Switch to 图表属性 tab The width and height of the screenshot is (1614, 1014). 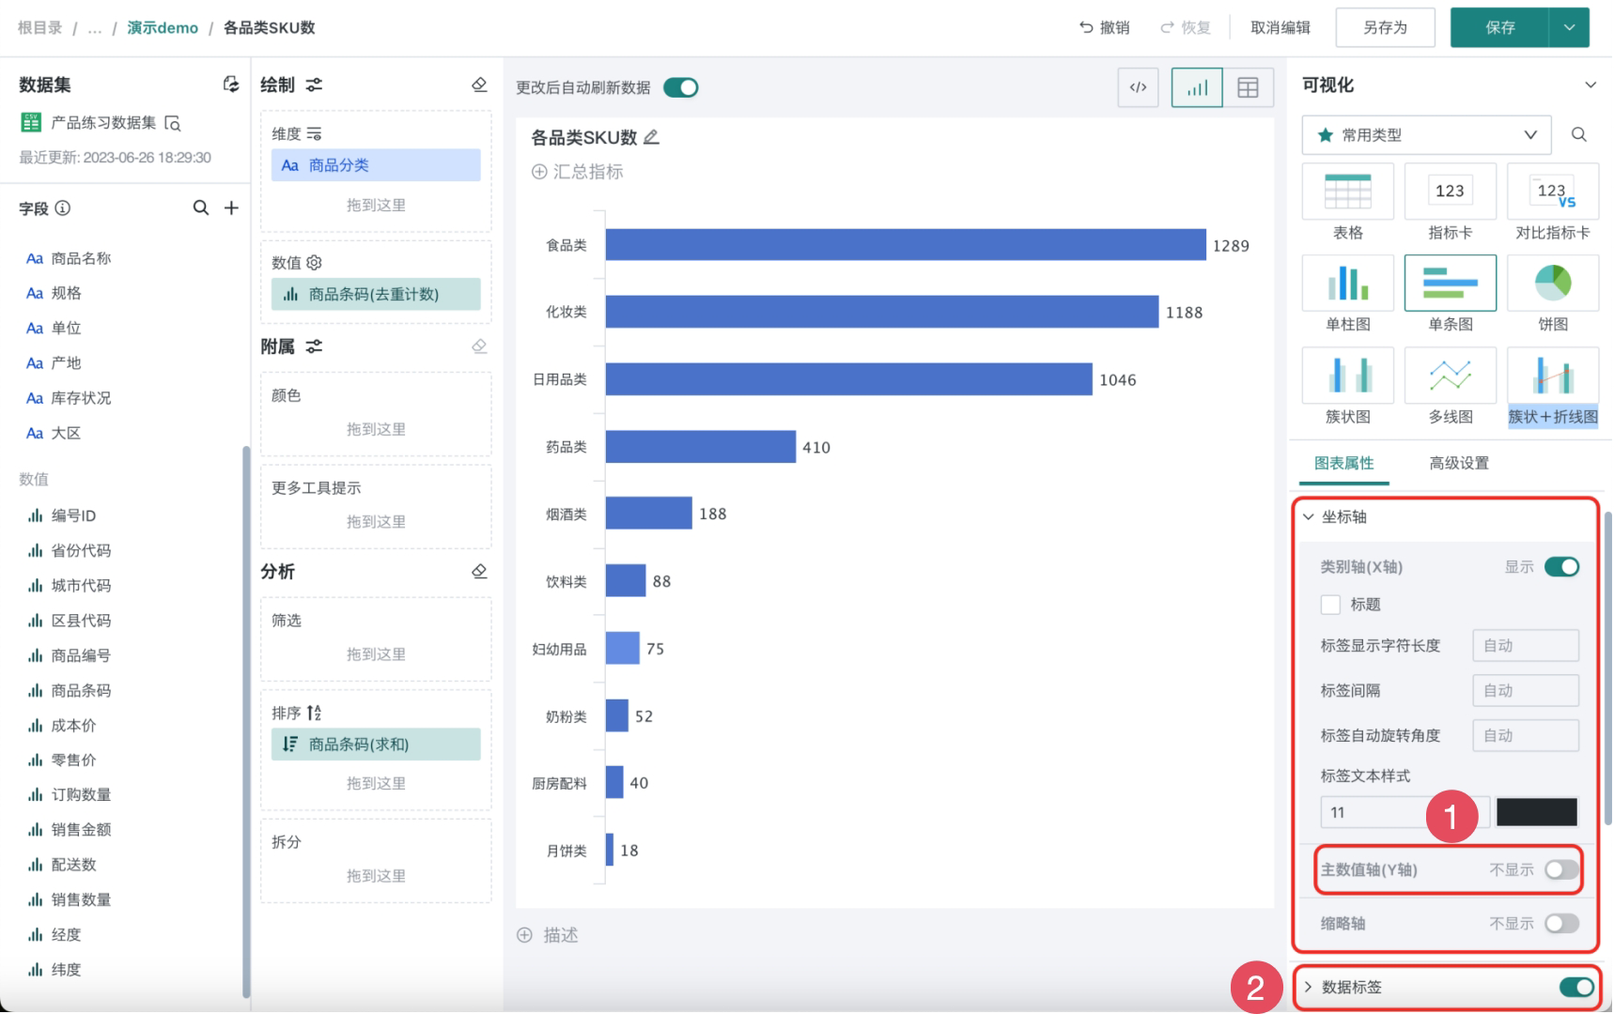click(x=1343, y=463)
